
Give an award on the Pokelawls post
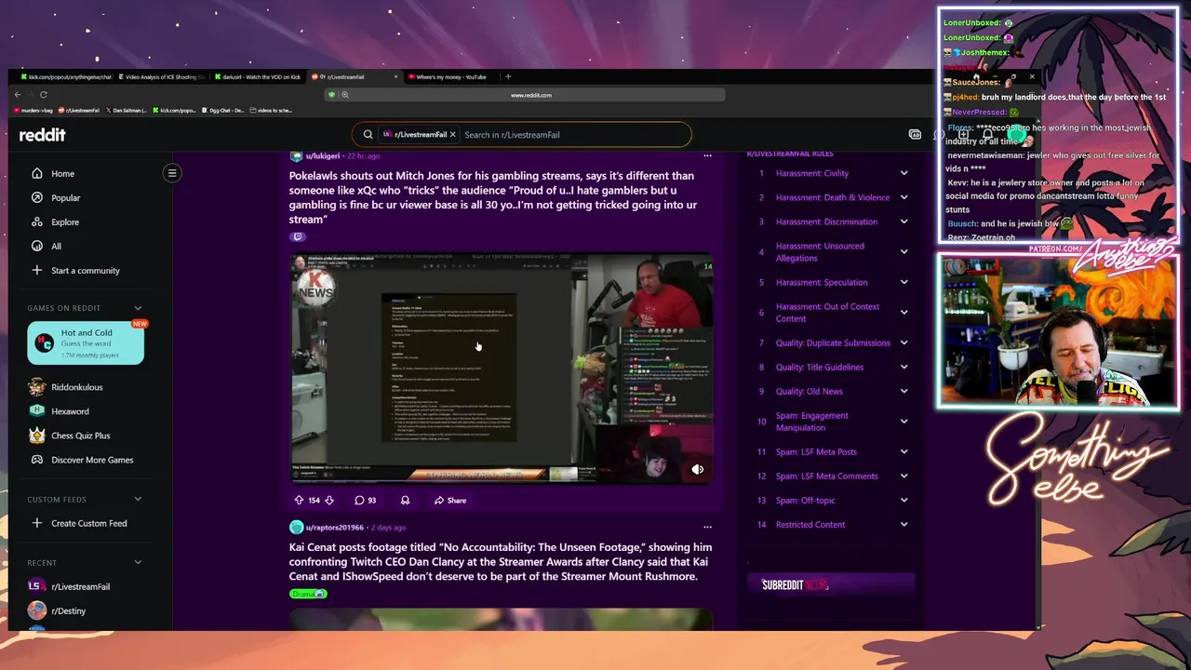[405, 501]
